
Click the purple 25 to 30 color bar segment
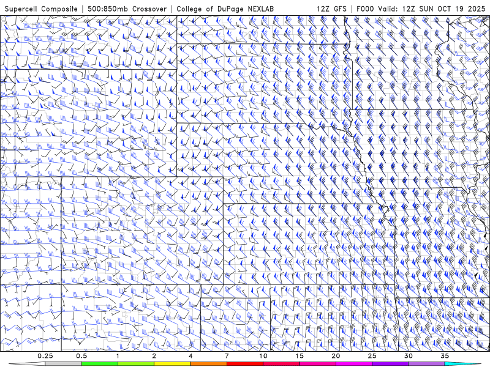click(390, 364)
